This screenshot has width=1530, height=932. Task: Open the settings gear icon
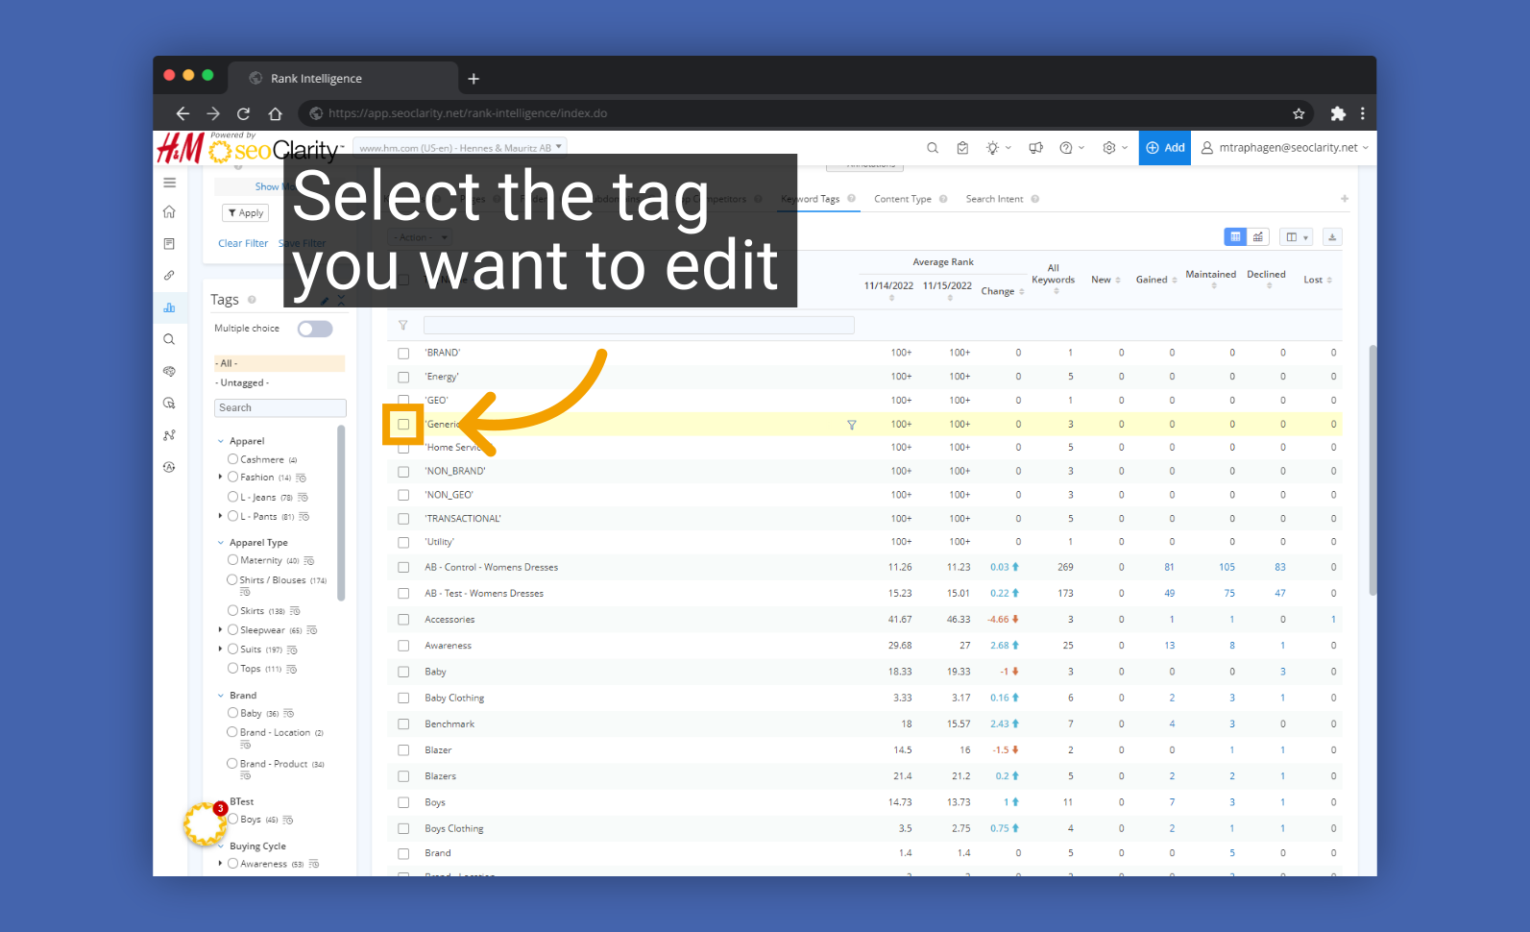click(1109, 148)
